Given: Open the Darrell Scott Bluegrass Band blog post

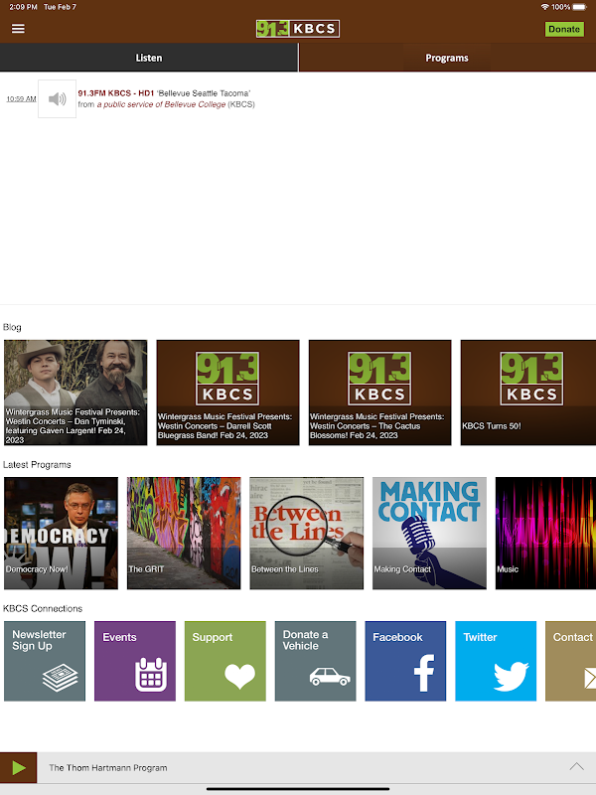Looking at the screenshot, I should pos(227,393).
